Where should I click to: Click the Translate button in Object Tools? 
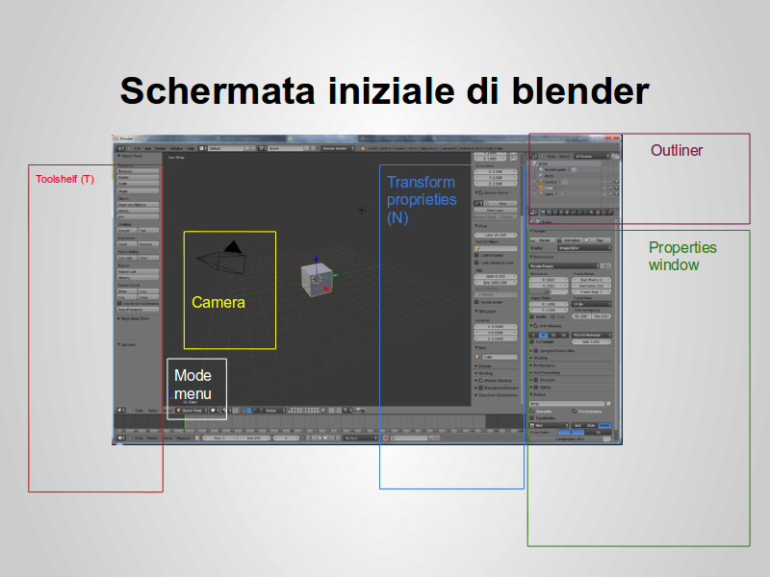[x=138, y=171]
